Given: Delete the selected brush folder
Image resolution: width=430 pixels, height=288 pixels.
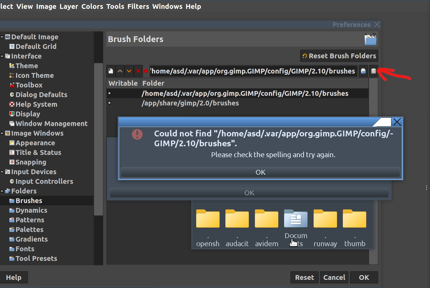Looking at the screenshot, I should (138, 71).
